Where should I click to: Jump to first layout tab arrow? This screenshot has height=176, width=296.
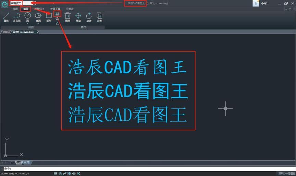point(2,163)
